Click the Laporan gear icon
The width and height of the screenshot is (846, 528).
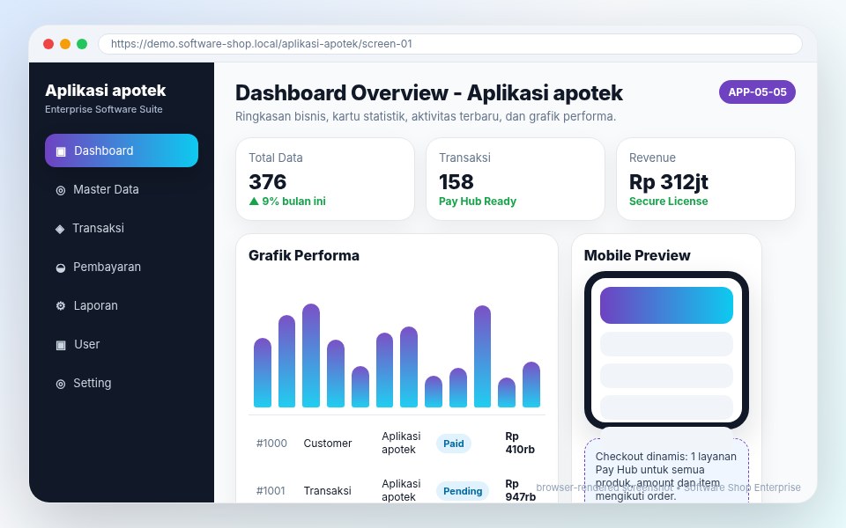tap(61, 305)
